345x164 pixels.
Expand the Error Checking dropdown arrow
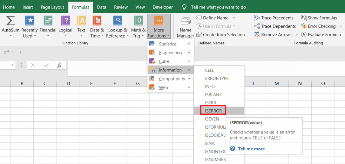pyautogui.click(x=341, y=26)
